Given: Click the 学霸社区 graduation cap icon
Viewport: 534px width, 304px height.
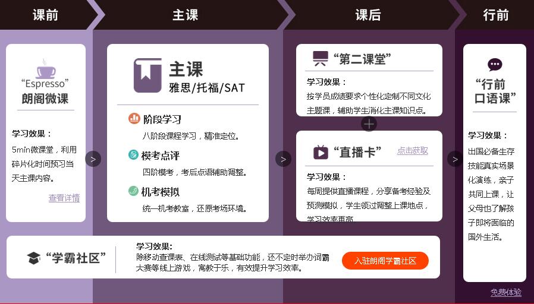Looking at the screenshot, I should [34, 258].
